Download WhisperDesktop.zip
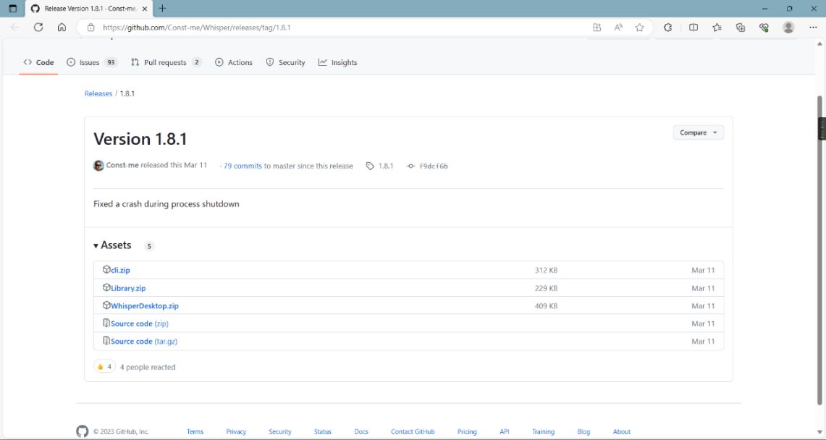This screenshot has width=826, height=440. 144,306
